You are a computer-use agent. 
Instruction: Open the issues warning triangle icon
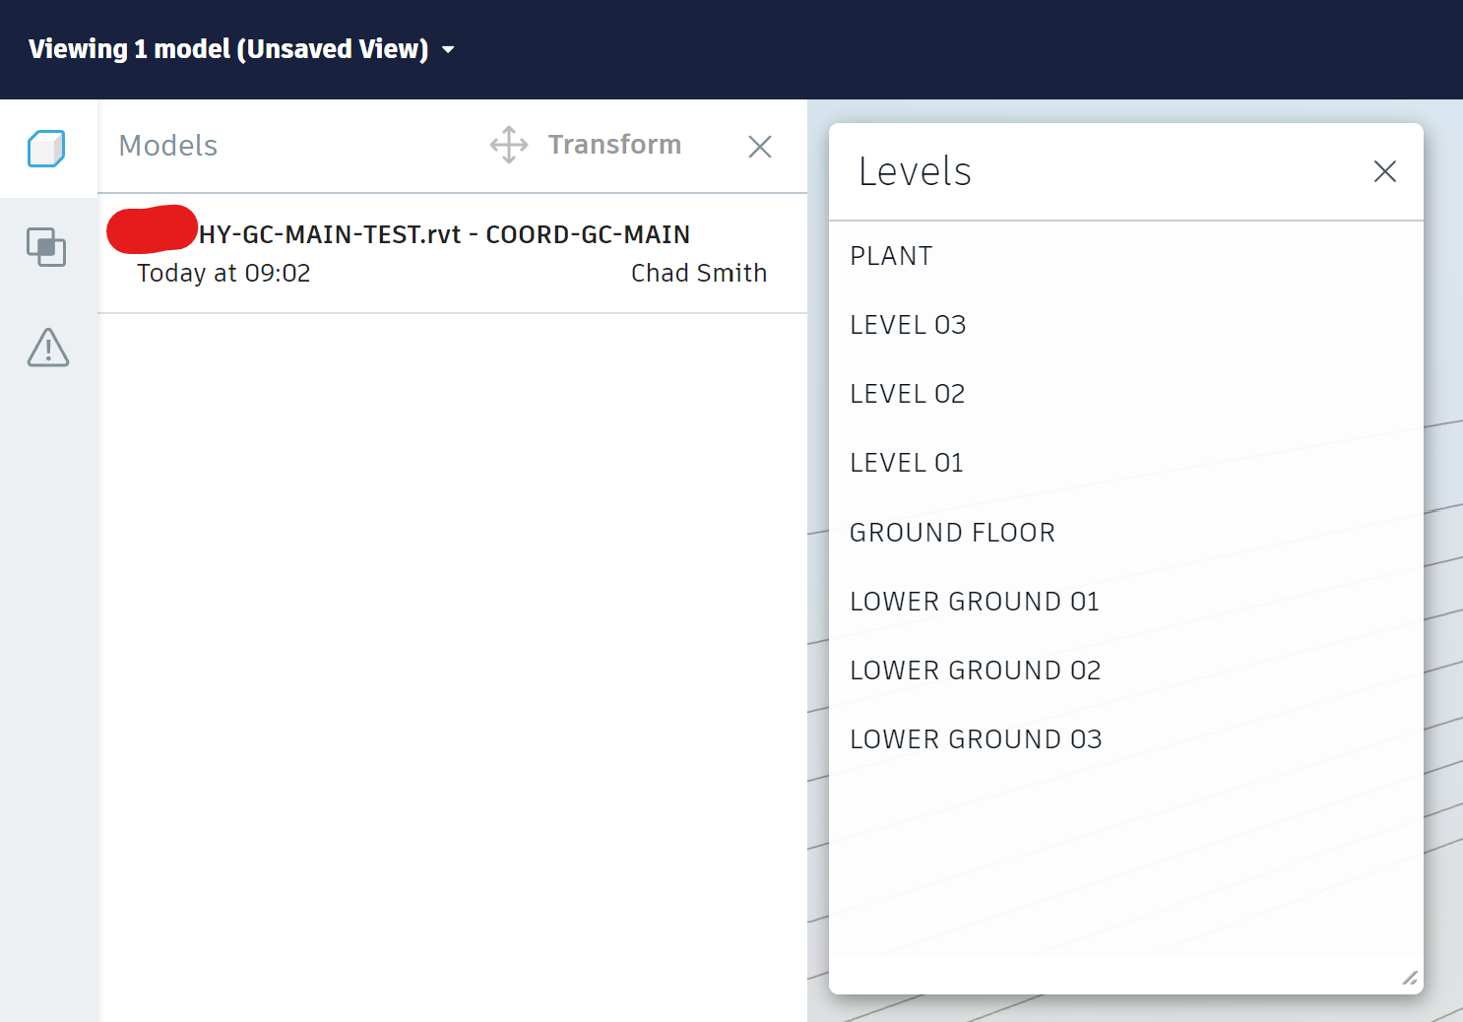[49, 349]
